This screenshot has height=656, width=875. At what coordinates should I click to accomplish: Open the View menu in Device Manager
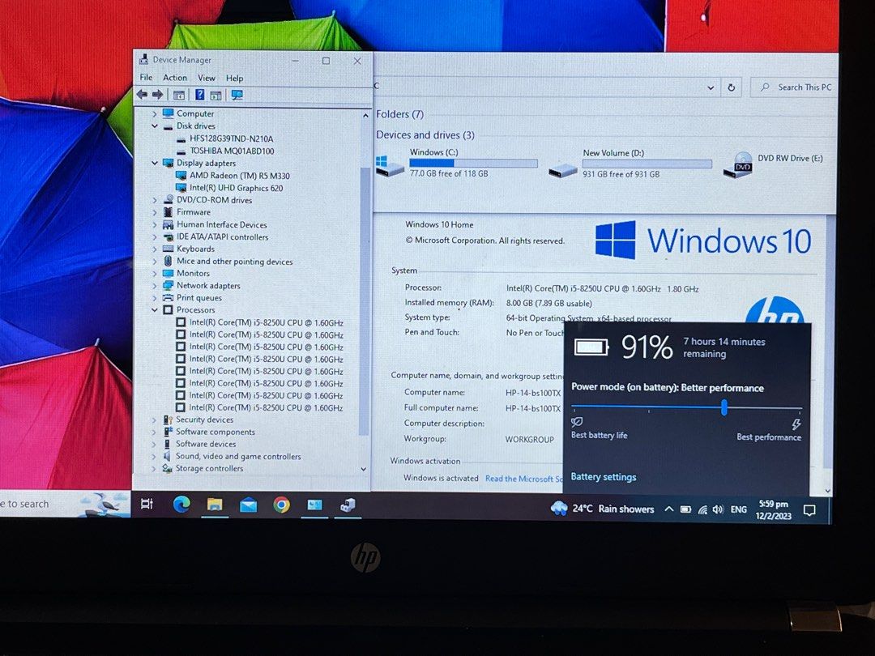[x=207, y=78]
